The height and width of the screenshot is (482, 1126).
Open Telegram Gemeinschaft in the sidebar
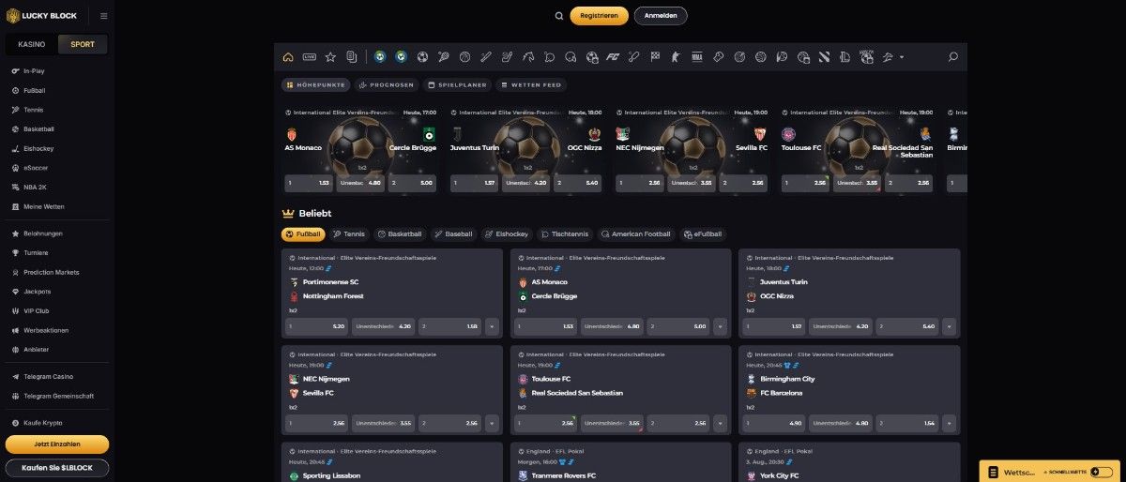point(54,396)
